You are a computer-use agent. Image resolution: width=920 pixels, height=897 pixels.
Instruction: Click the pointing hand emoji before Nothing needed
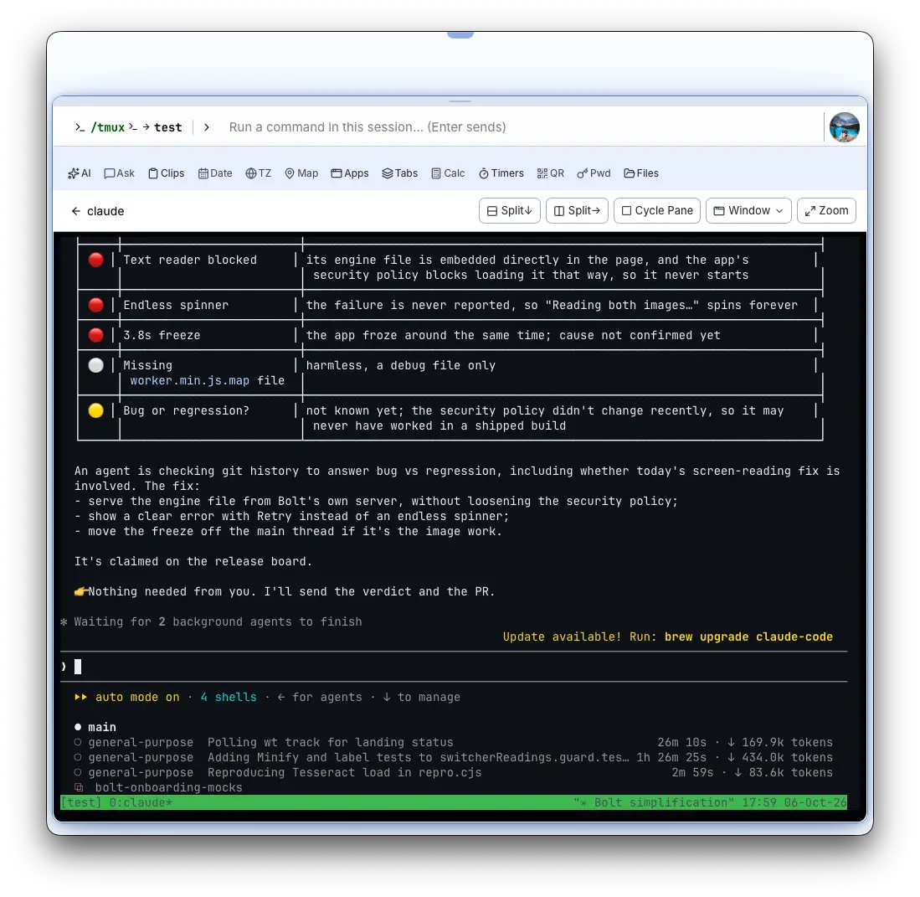81,592
